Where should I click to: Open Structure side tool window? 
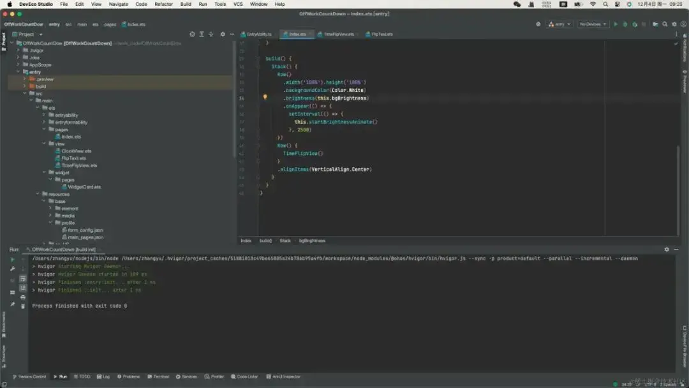4,356
